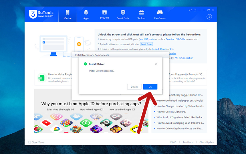This screenshot has height=154, width=246.
Task: Click the Restart iDevice link
Action: pyautogui.click(x=159, y=49)
